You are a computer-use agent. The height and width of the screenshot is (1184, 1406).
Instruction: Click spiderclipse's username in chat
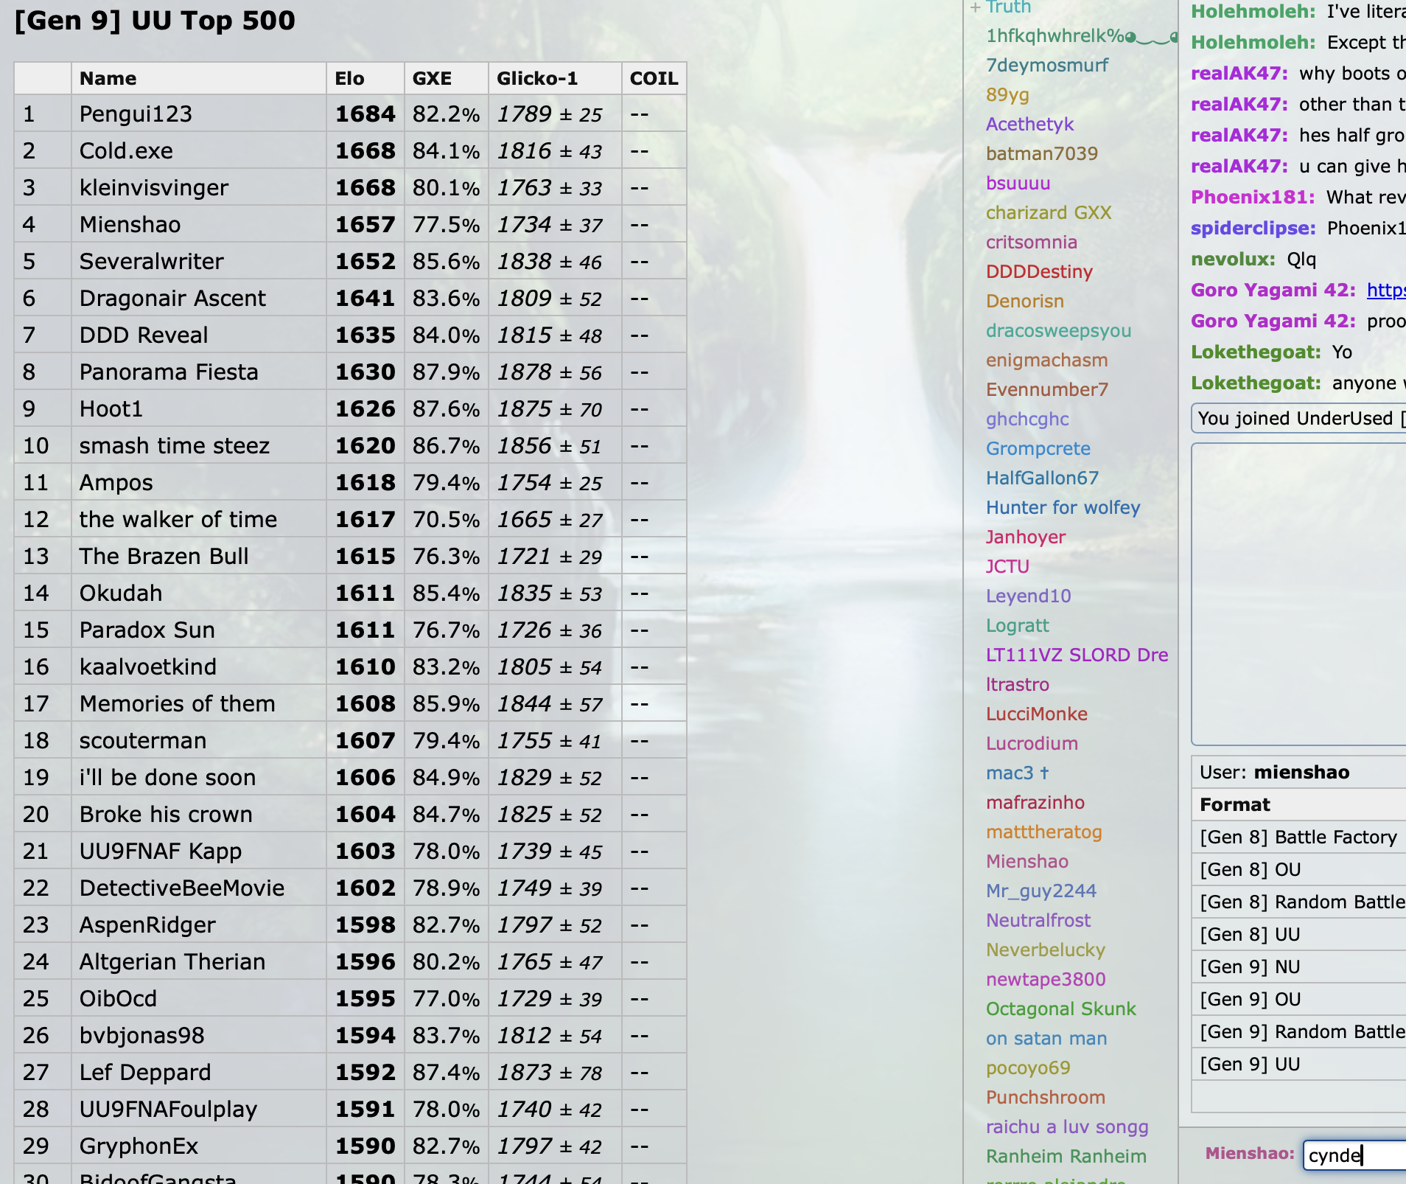click(x=1253, y=229)
